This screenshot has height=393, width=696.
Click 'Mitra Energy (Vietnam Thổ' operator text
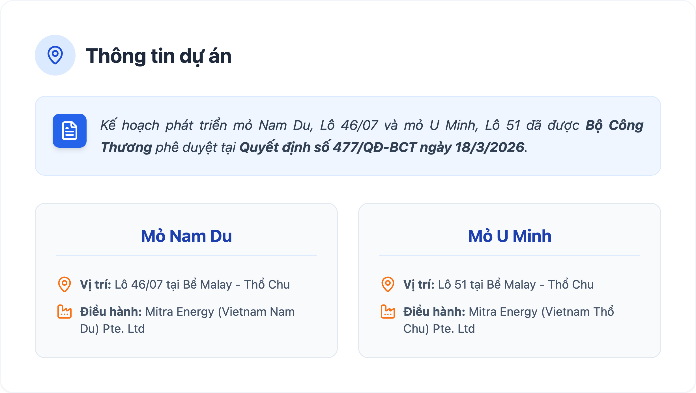tap(541, 312)
